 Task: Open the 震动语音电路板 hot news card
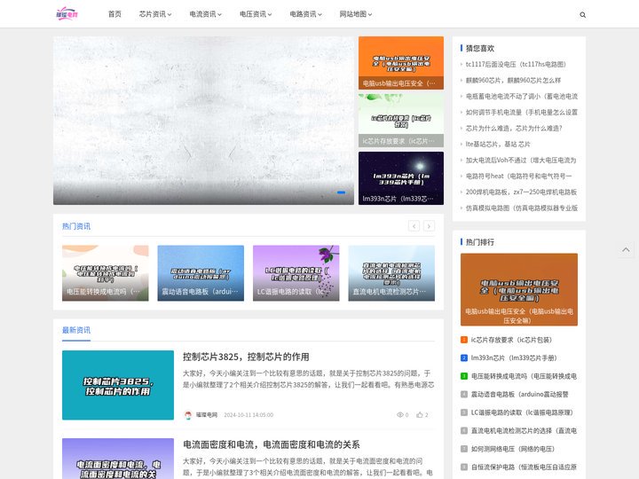click(x=201, y=273)
